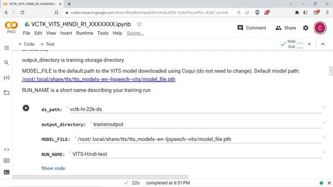Open the Edit menu
This screenshot has height=187, width=333.
click(38, 33)
